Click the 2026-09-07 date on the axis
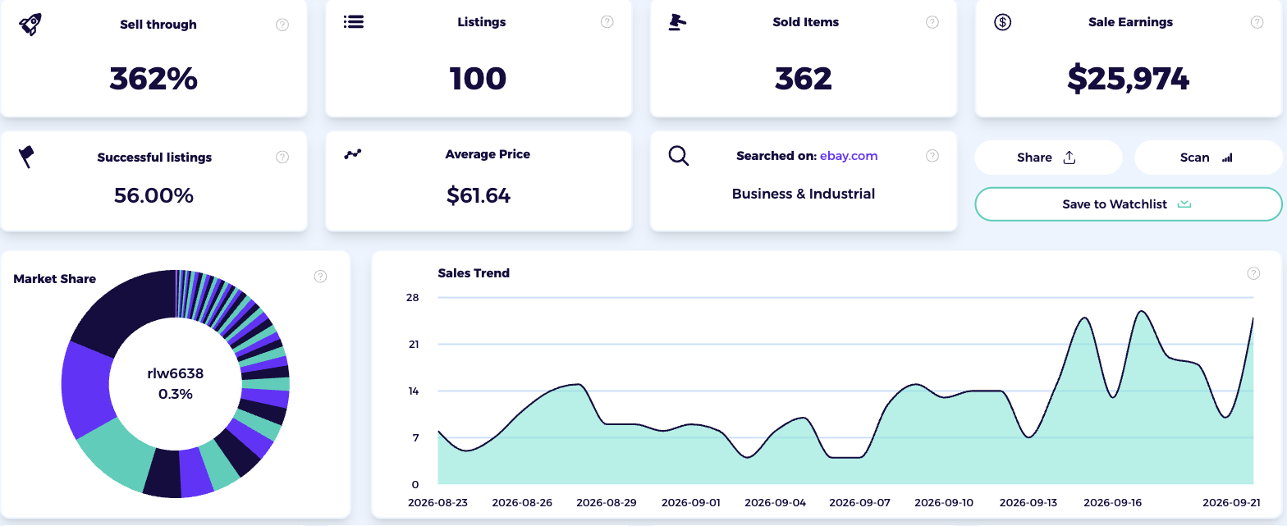 tap(859, 502)
